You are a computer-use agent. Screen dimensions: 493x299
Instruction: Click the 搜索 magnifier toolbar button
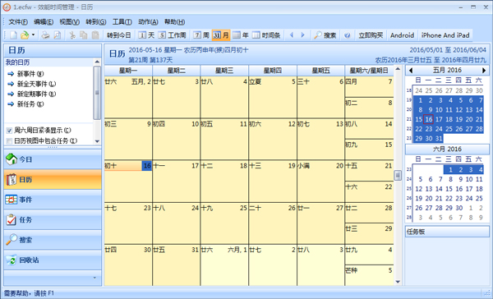(x=325, y=35)
